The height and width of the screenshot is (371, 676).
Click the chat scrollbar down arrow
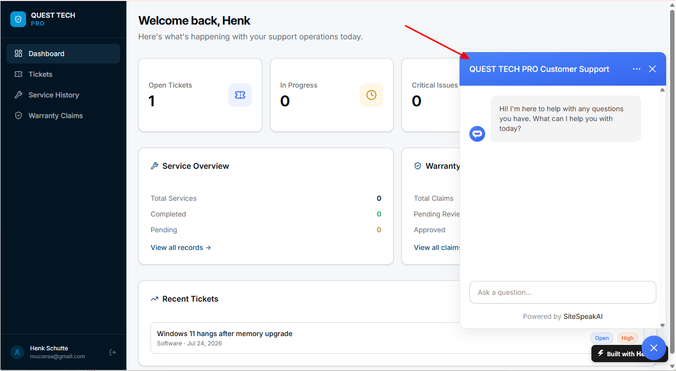click(662, 325)
